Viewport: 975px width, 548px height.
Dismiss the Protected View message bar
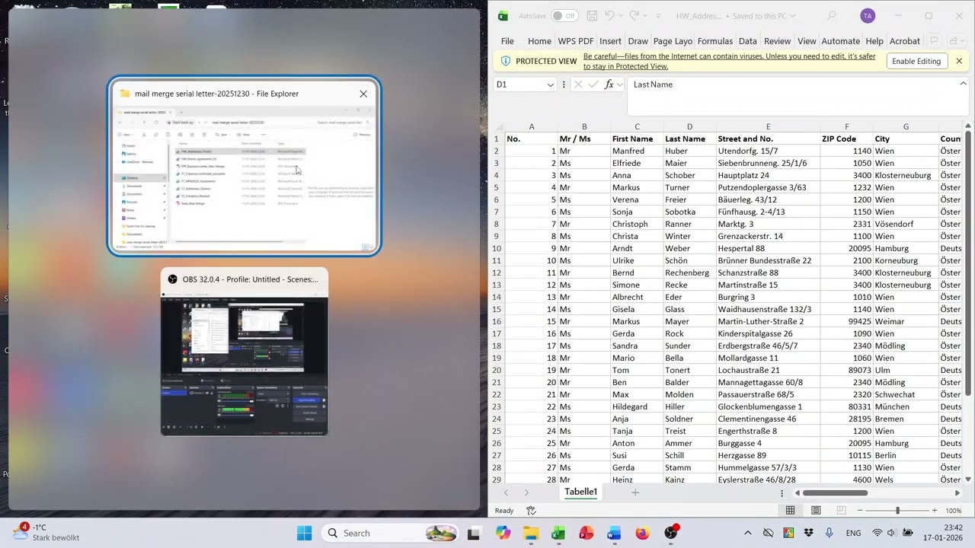point(959,61)
